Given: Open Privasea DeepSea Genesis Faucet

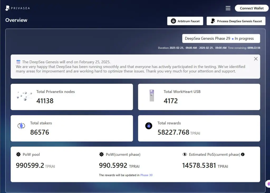Looking at the screenshot, I should click(x=236, y=21).
